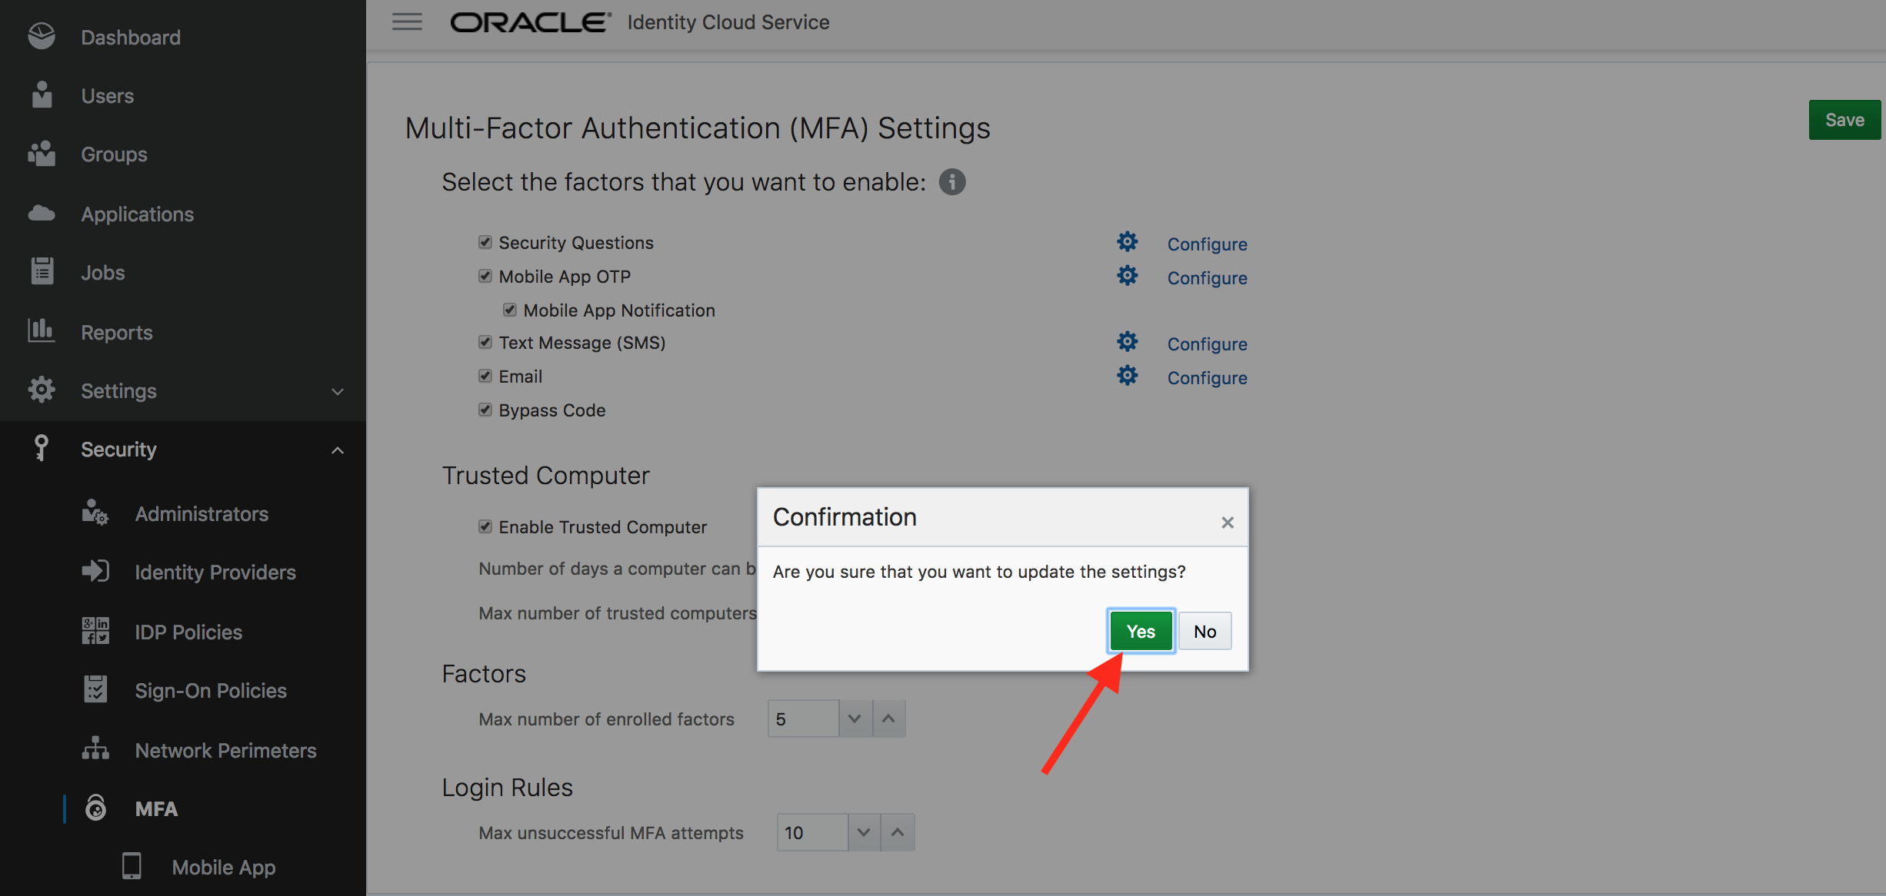1886x896 pixels.
Task: Click the Reports bar chart icon
Action: click(x=41, y=330)
